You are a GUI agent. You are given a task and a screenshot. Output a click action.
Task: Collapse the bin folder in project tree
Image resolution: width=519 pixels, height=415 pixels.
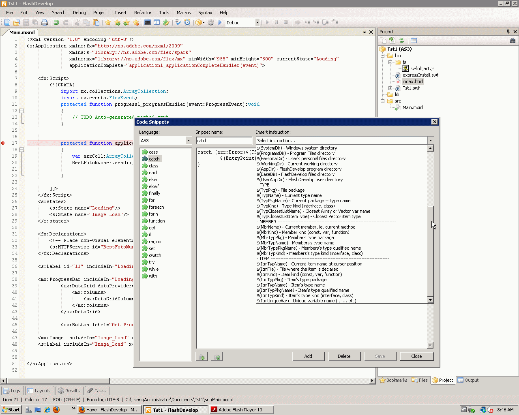(x=382, y=56)
